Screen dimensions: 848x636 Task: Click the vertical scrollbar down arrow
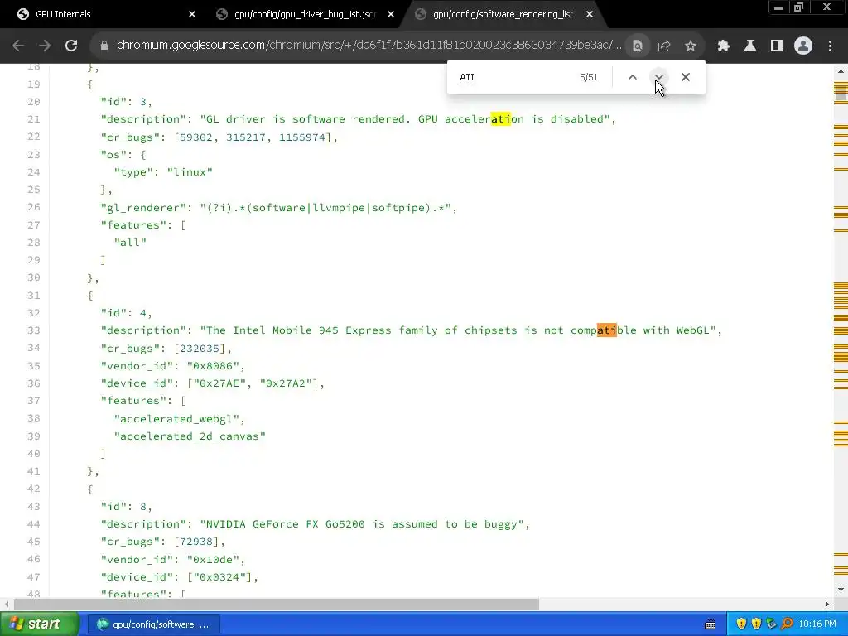point(841,590)
